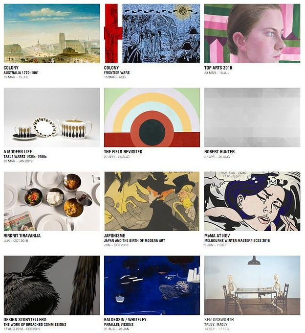The height and width of the screenshot is (333, 305).
Task: Click the ROBERT HUNTER exhibition title
Action: (219, 152)
